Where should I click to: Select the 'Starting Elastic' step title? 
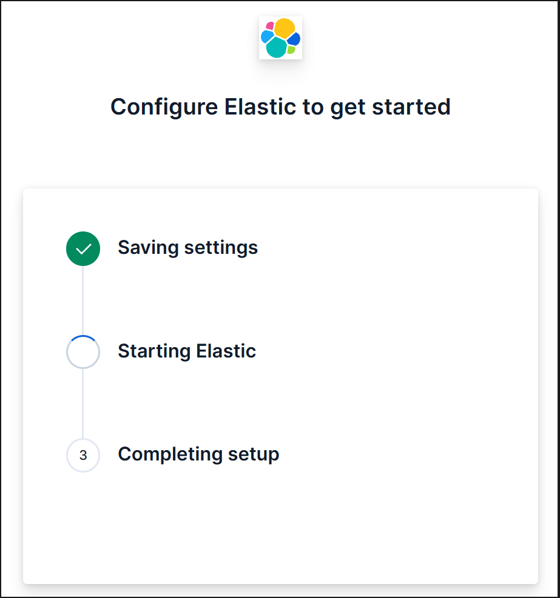coord(187,351)
